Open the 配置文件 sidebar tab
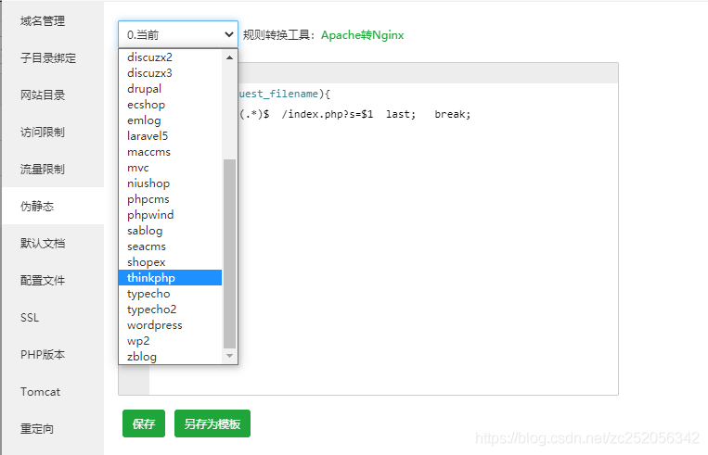The width and height of the screenshot is (708, 455). pyautogui.click(x=53, y=280)
